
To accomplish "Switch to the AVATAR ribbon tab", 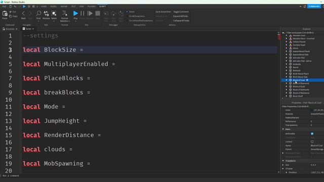I will [64, 7].
